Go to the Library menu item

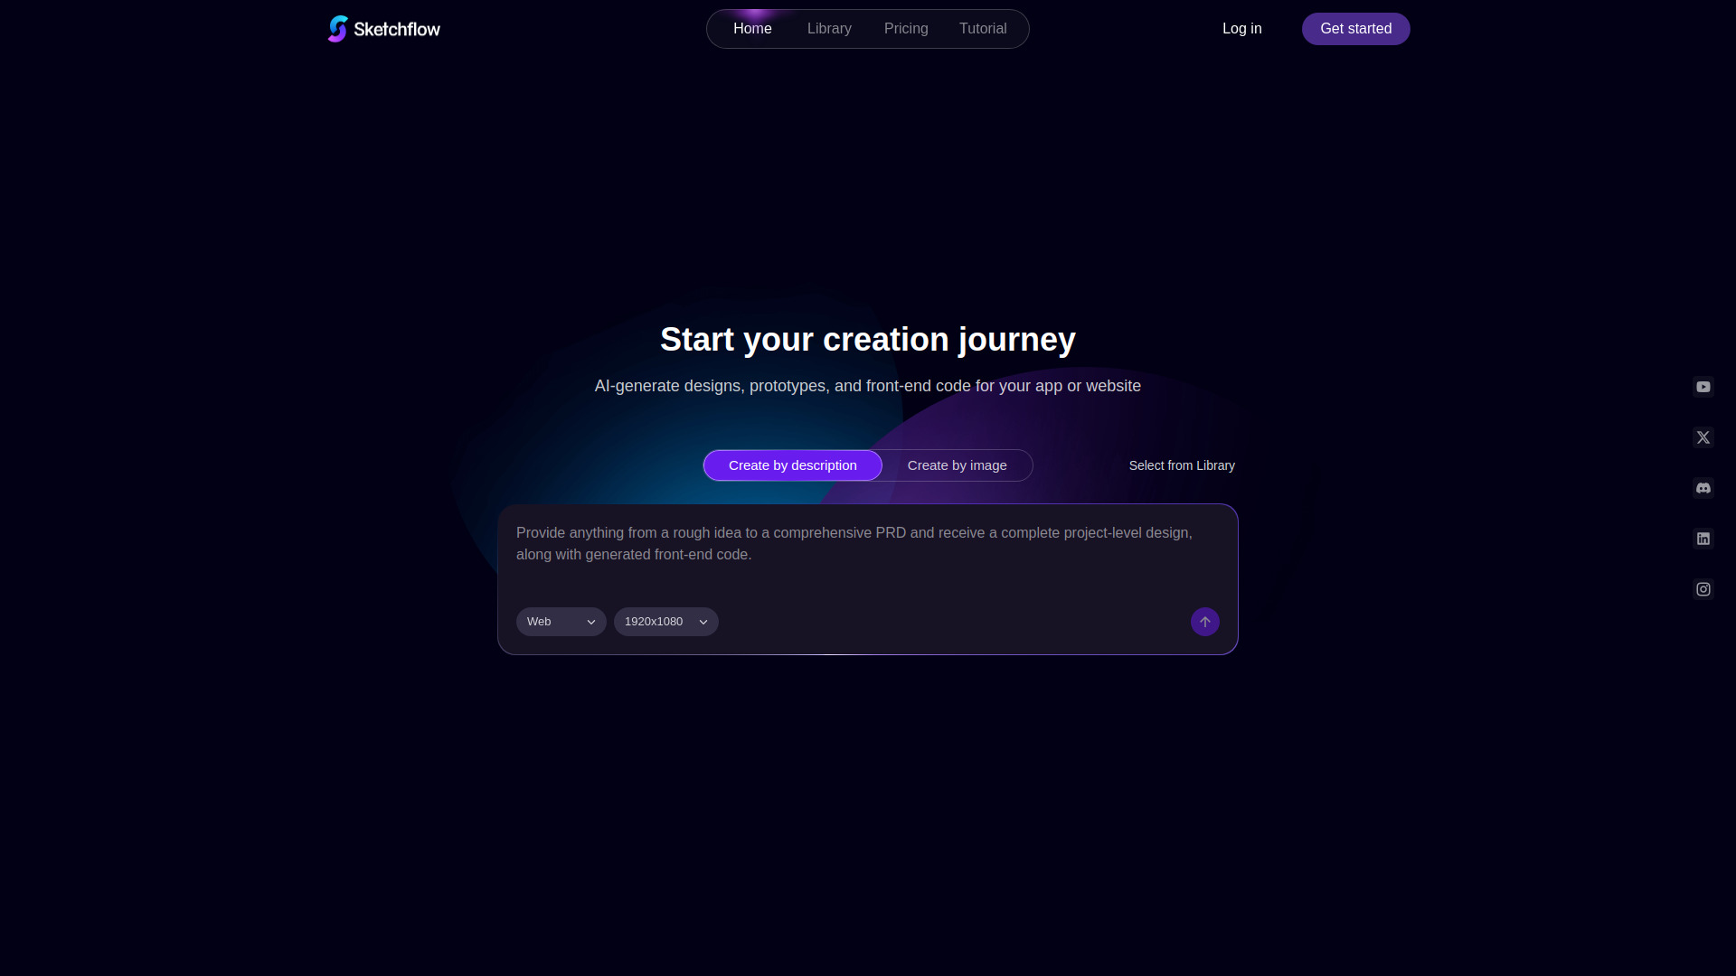point(829,28)
